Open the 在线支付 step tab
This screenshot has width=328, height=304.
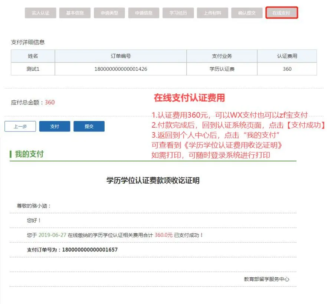pyautogui.click(x=282, y=13)
